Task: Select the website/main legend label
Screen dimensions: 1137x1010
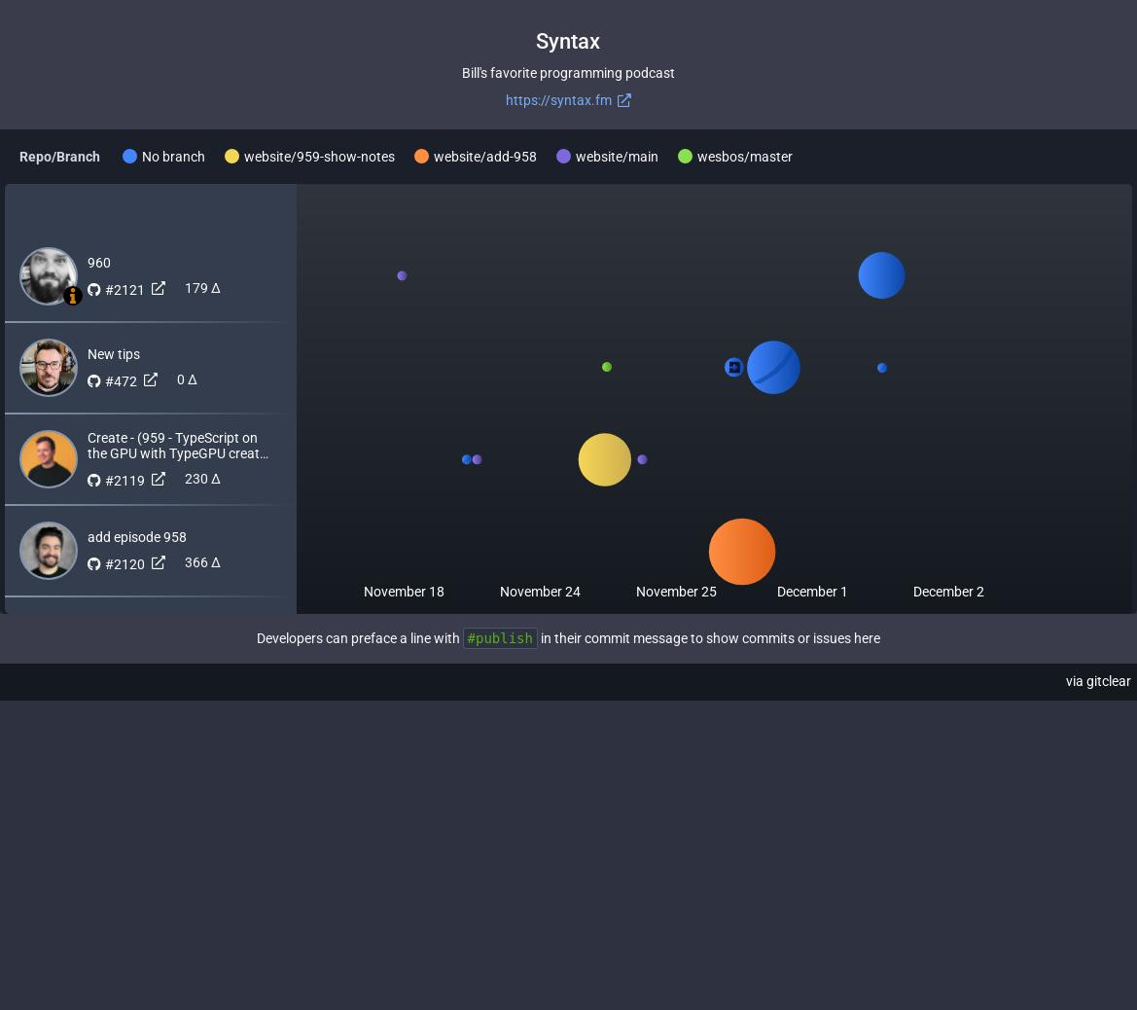Action: [617, 157]
